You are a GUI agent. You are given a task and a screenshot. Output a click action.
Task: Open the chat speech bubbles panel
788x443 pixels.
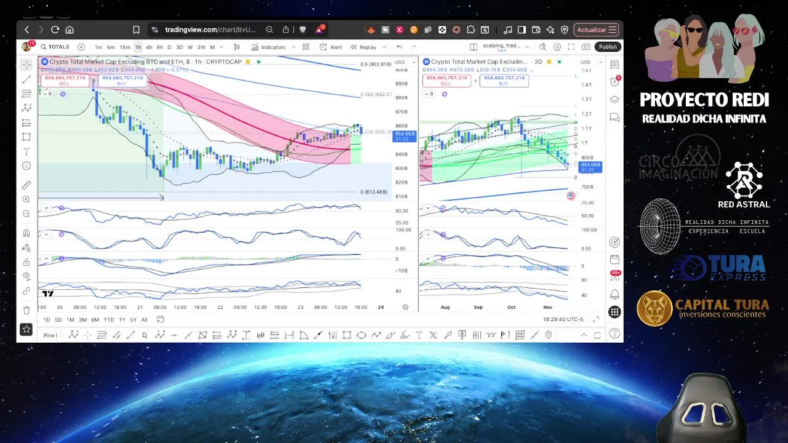point(614,117)
